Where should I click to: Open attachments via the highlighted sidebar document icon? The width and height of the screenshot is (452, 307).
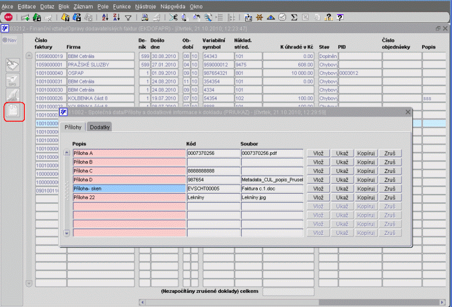pyautogui.click(x=13, y=111)
